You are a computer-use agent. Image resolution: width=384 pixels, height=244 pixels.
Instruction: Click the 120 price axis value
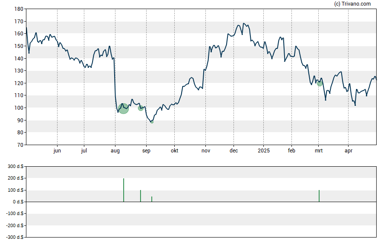(19, 83)
